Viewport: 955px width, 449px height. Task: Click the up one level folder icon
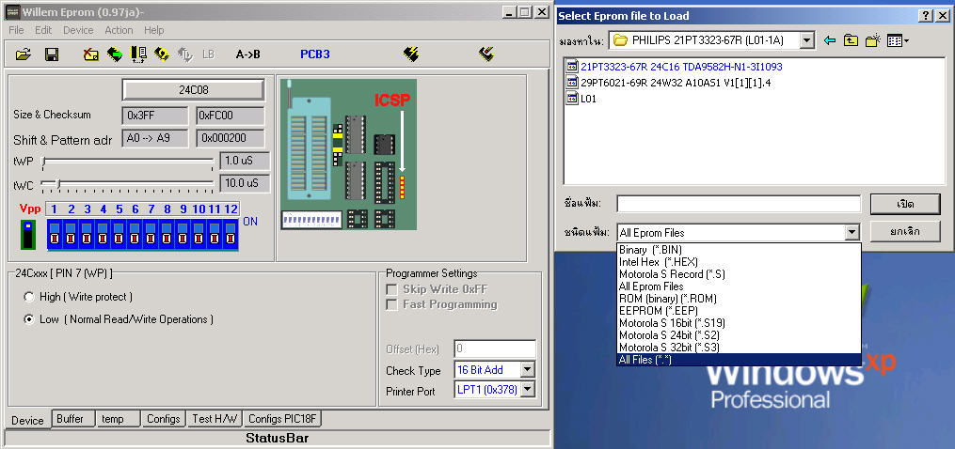pos(851,40)
